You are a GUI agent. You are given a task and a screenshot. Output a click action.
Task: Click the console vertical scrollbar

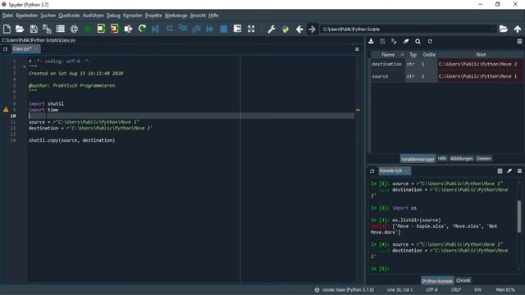[x=519, y=216]
